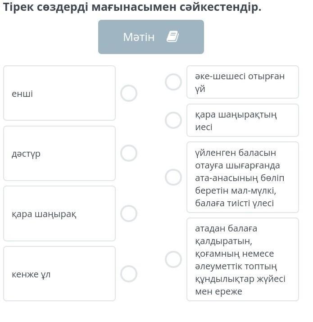Screen dimensions: 313x322
Task: Select the radio circle next to дәстүр
Action: click(129, 153)
